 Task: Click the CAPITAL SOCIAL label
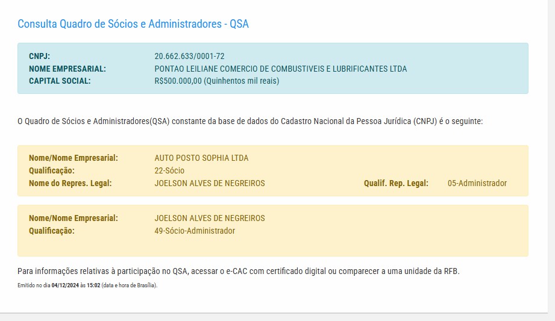coord(60,81)
